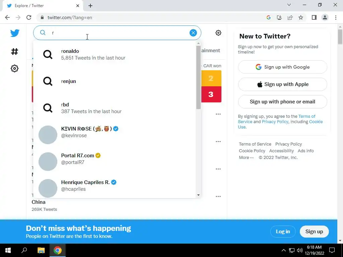Open the @portalR7 profile suggestion

pyautogui.click(x=115, y=162)
